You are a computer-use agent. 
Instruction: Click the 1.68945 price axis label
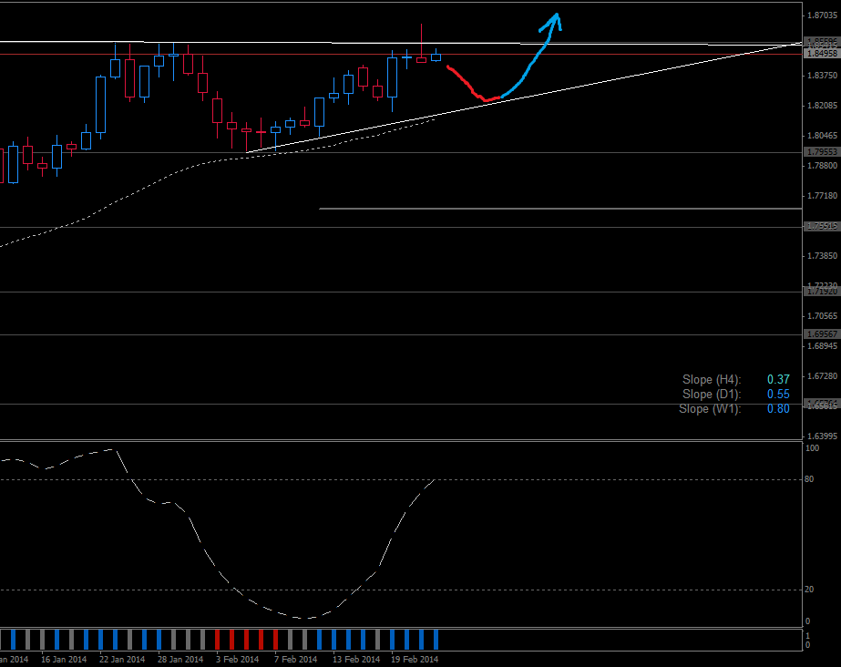(x=822, y=346)
